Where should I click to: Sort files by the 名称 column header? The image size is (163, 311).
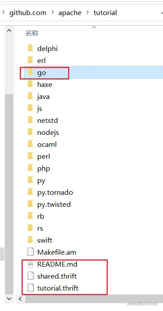click(32, 33)
